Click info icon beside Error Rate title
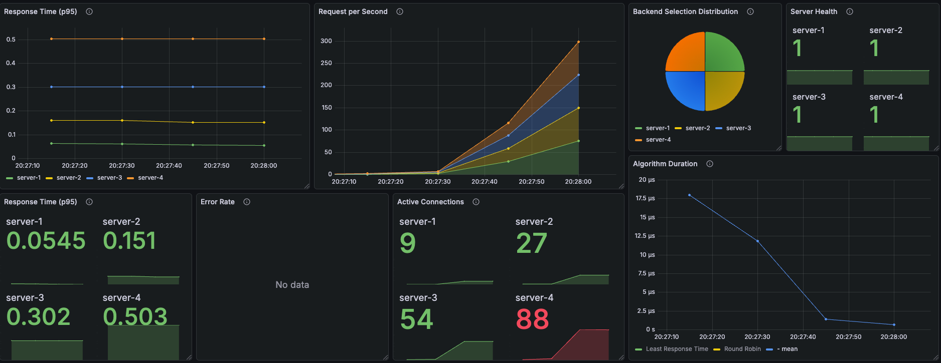Screen dimensions: 941x363 point(247,202)
